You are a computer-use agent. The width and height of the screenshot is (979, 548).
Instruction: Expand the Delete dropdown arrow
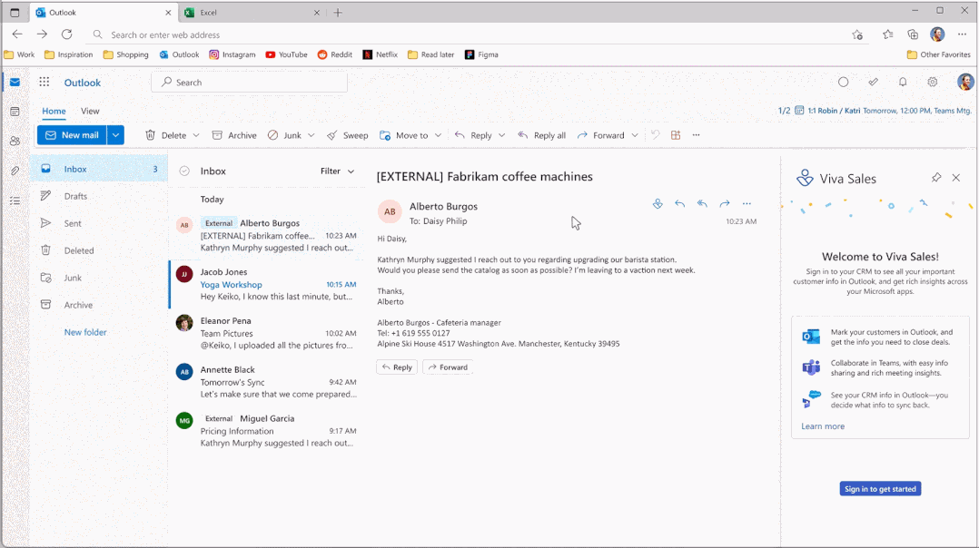[196, 135]
